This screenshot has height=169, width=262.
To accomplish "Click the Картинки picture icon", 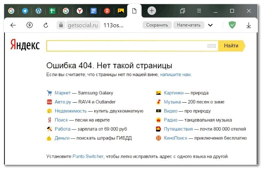I will click(x=158, y=93).
